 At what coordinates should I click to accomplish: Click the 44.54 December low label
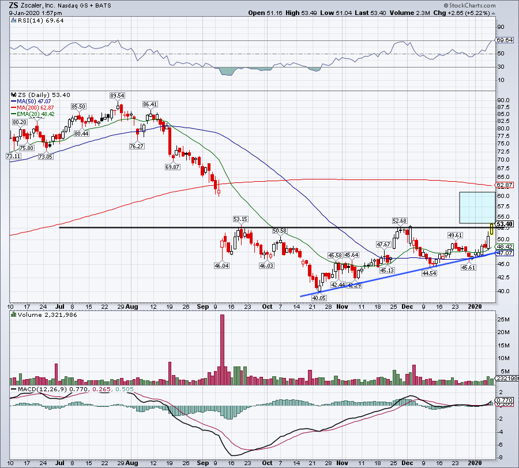tap(429, 274)
